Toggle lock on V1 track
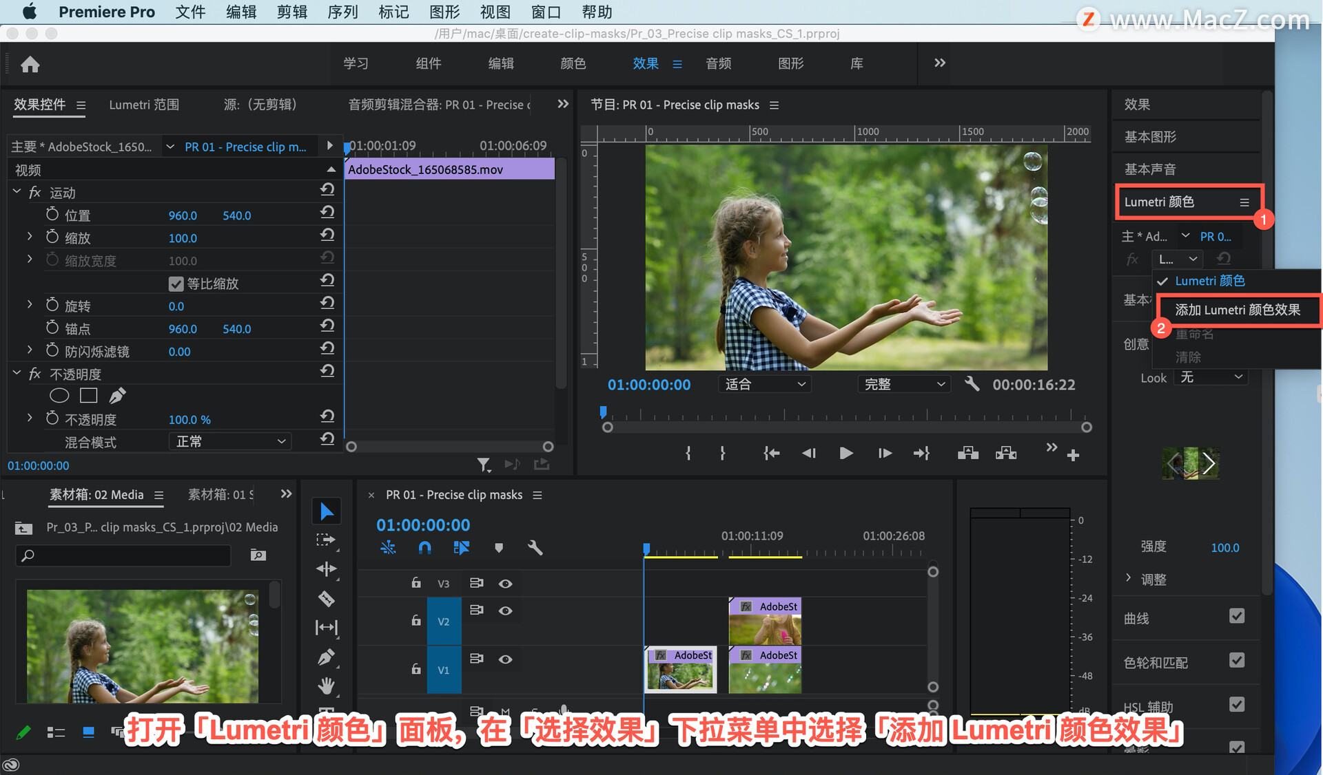Image resolution: width=1323 pixels, height=775 pixels. pos(416,668)
